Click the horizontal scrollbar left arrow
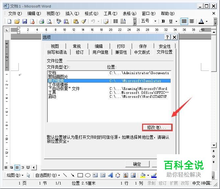220x189 pixels. [x=34, y=167]
